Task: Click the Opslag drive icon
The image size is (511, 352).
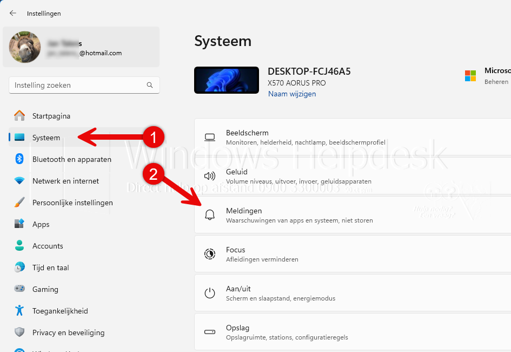Action: [x=210, y=332]
